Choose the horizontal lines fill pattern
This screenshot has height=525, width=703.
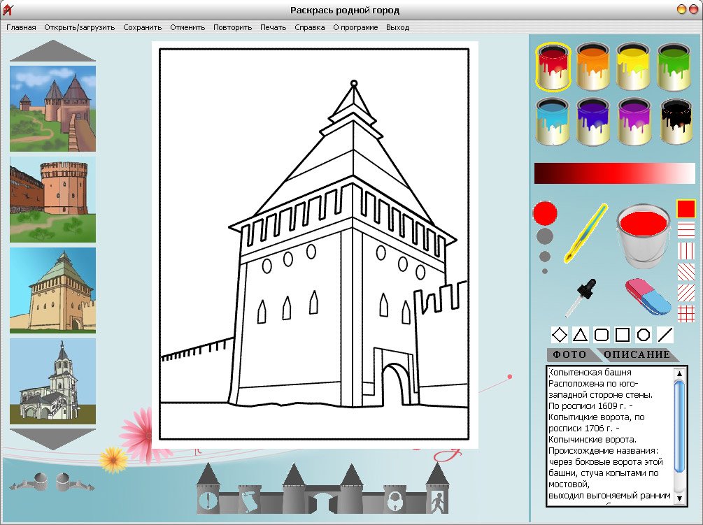[686, 229]
